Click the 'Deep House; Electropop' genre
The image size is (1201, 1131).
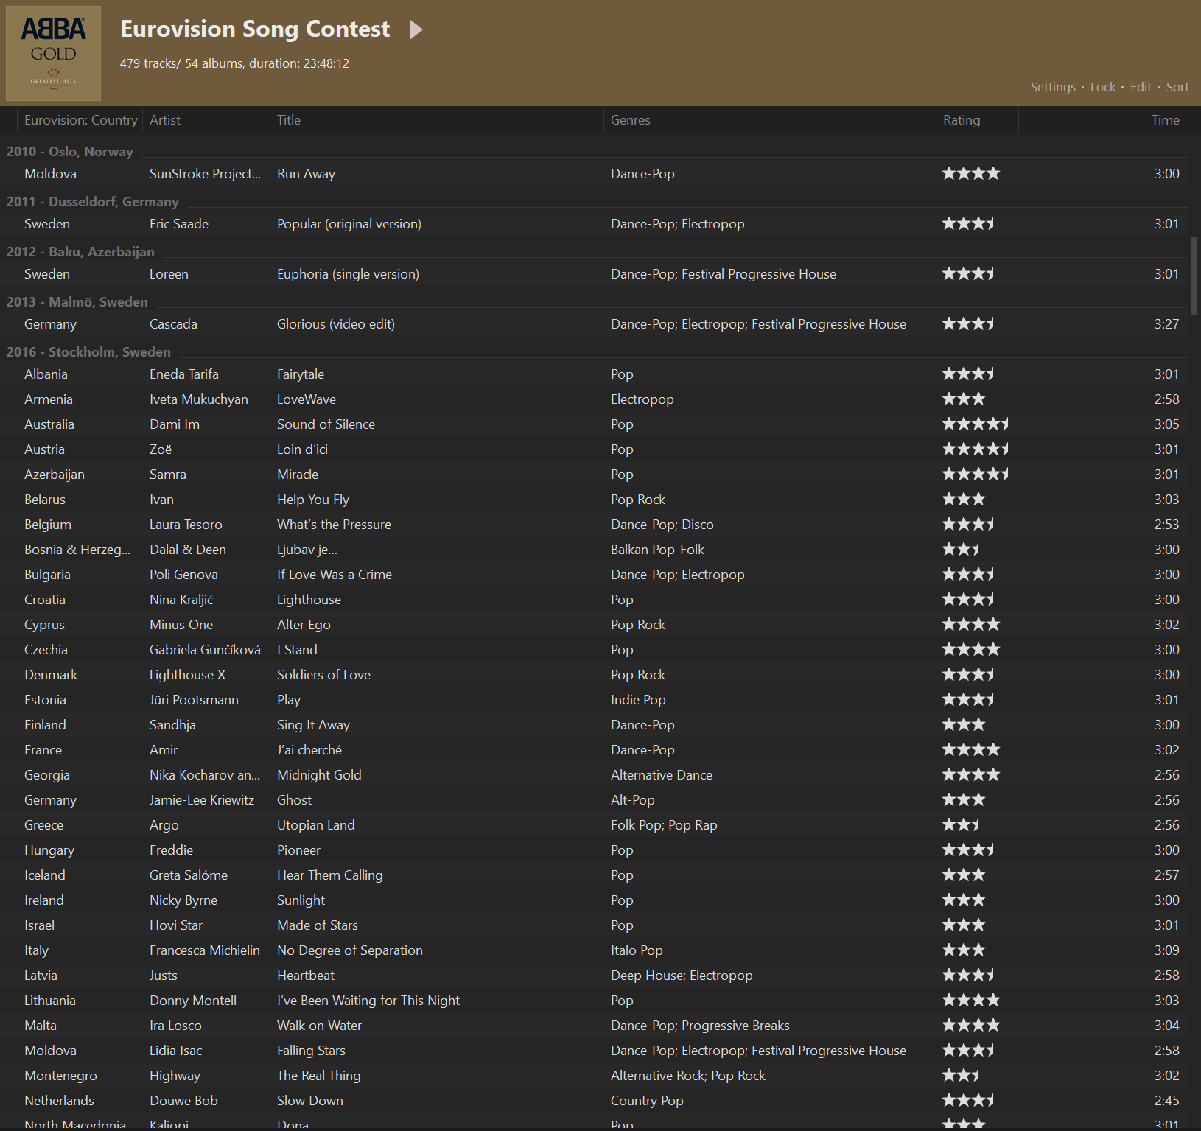click(x=682, y=976)
